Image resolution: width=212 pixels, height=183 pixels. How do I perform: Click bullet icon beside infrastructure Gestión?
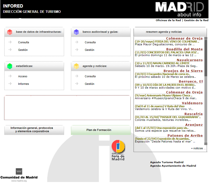tap(10, 50)
